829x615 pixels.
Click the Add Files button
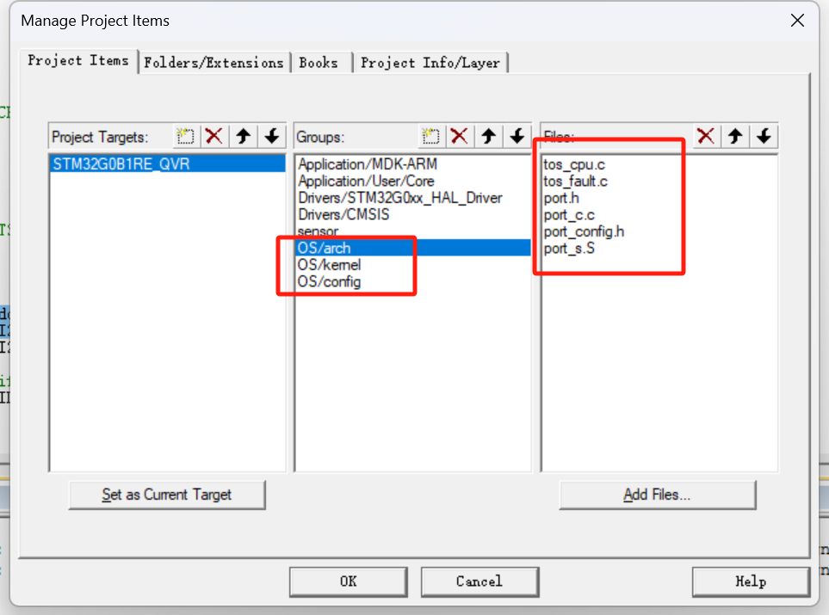[657, 495]
